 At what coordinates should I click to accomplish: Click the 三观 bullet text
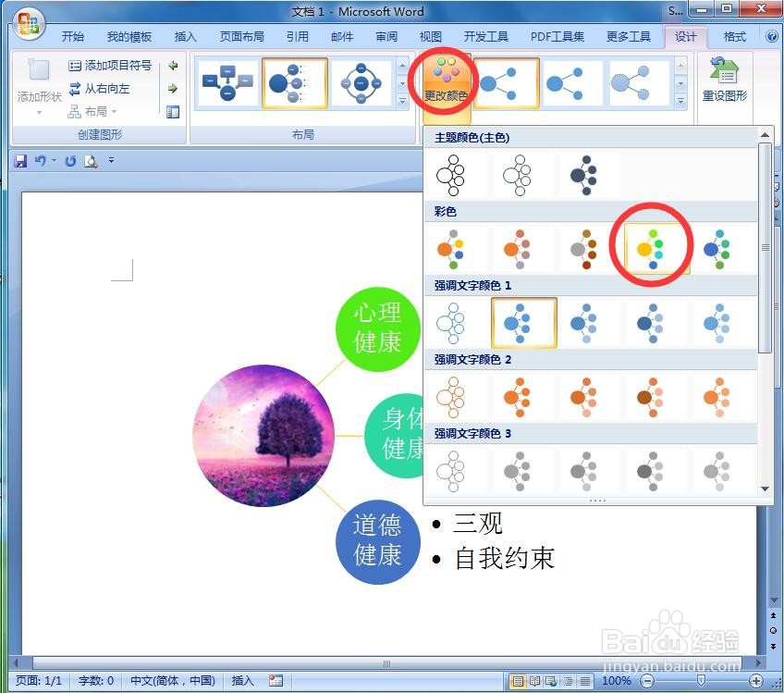[x=477, y=524]
